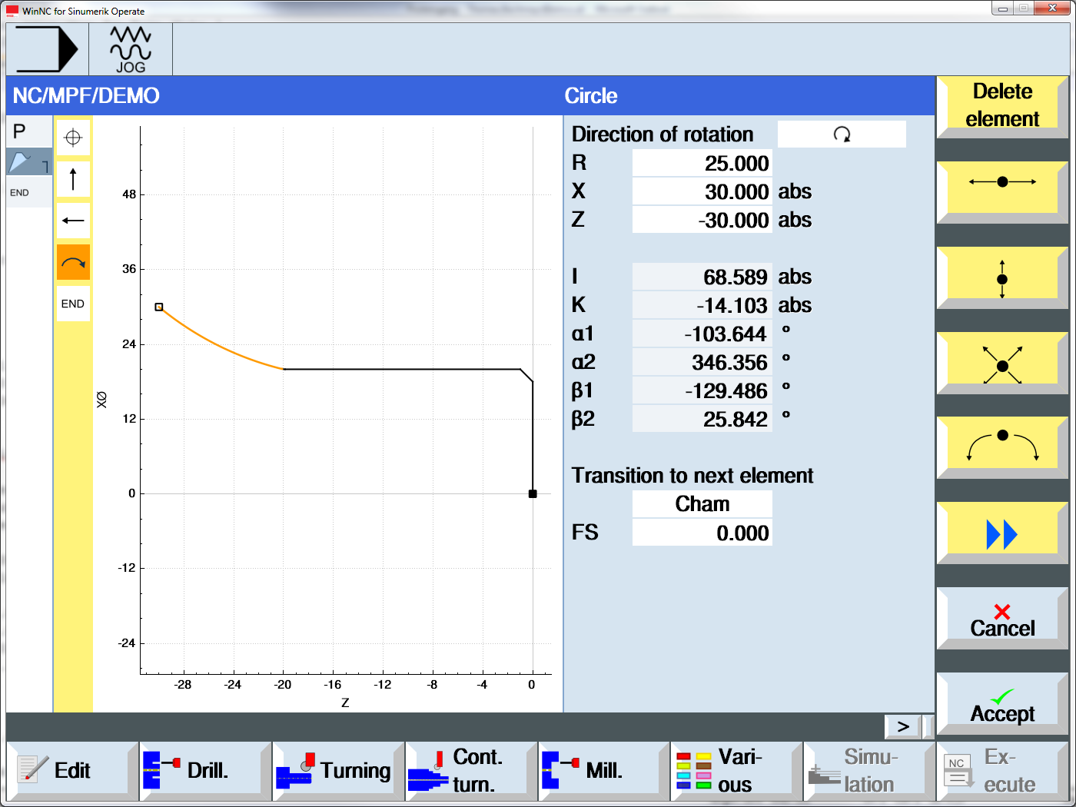The height and width of the screenshot is (807, 1076).
Task: Click the horizontal straight line softkey
Action: [1001, 183]
